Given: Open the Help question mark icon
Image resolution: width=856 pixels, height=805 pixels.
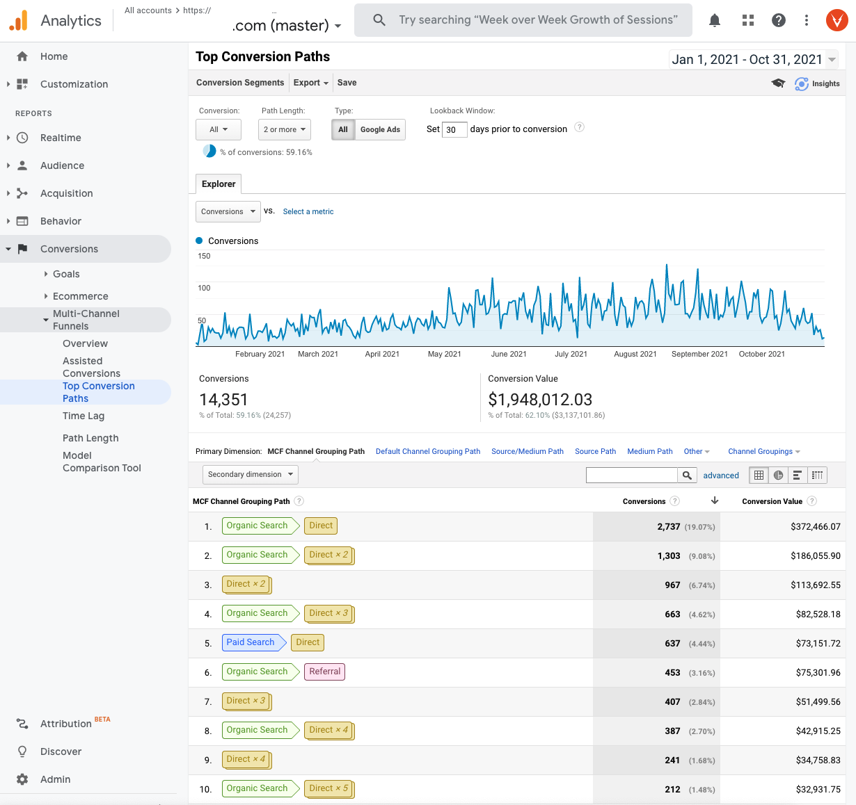Looking at the screenshot, I should point(778,19).
